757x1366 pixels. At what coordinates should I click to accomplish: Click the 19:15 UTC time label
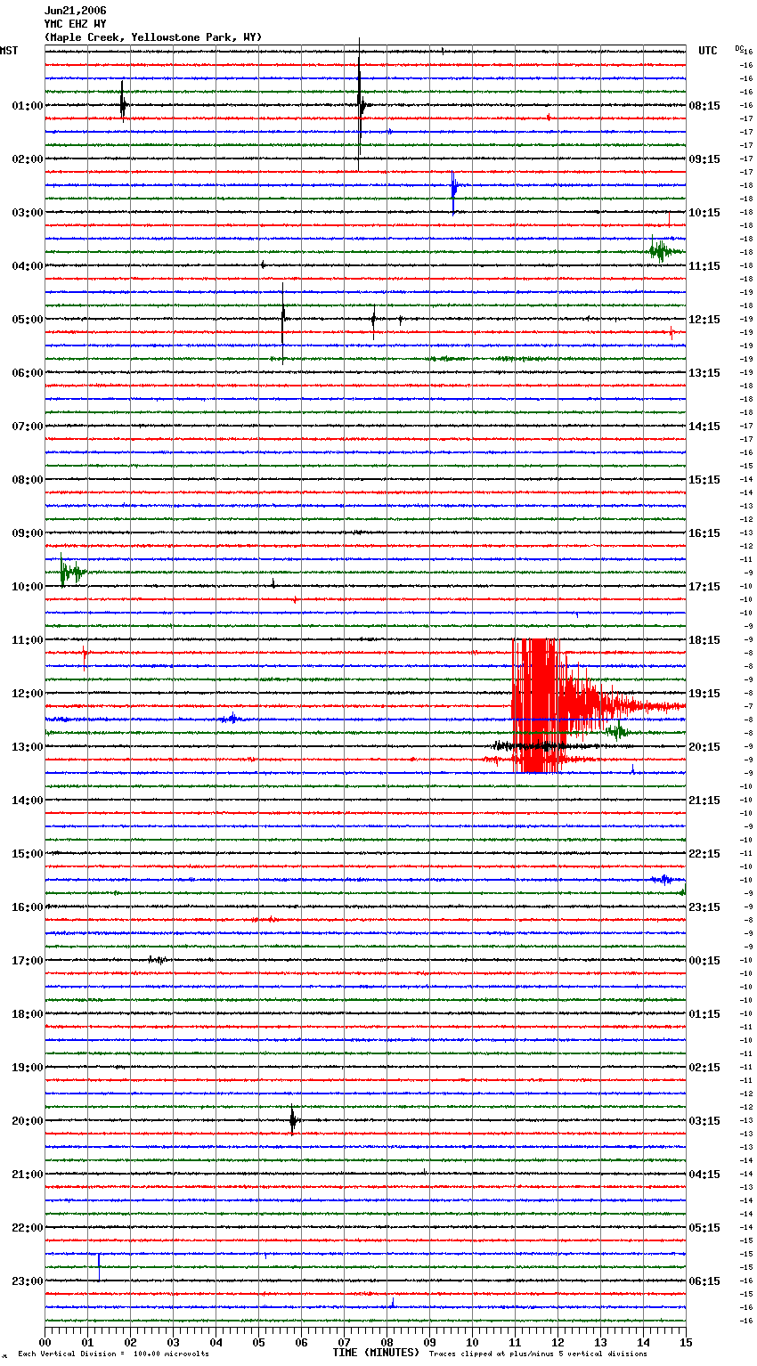[x=704, y=694]
